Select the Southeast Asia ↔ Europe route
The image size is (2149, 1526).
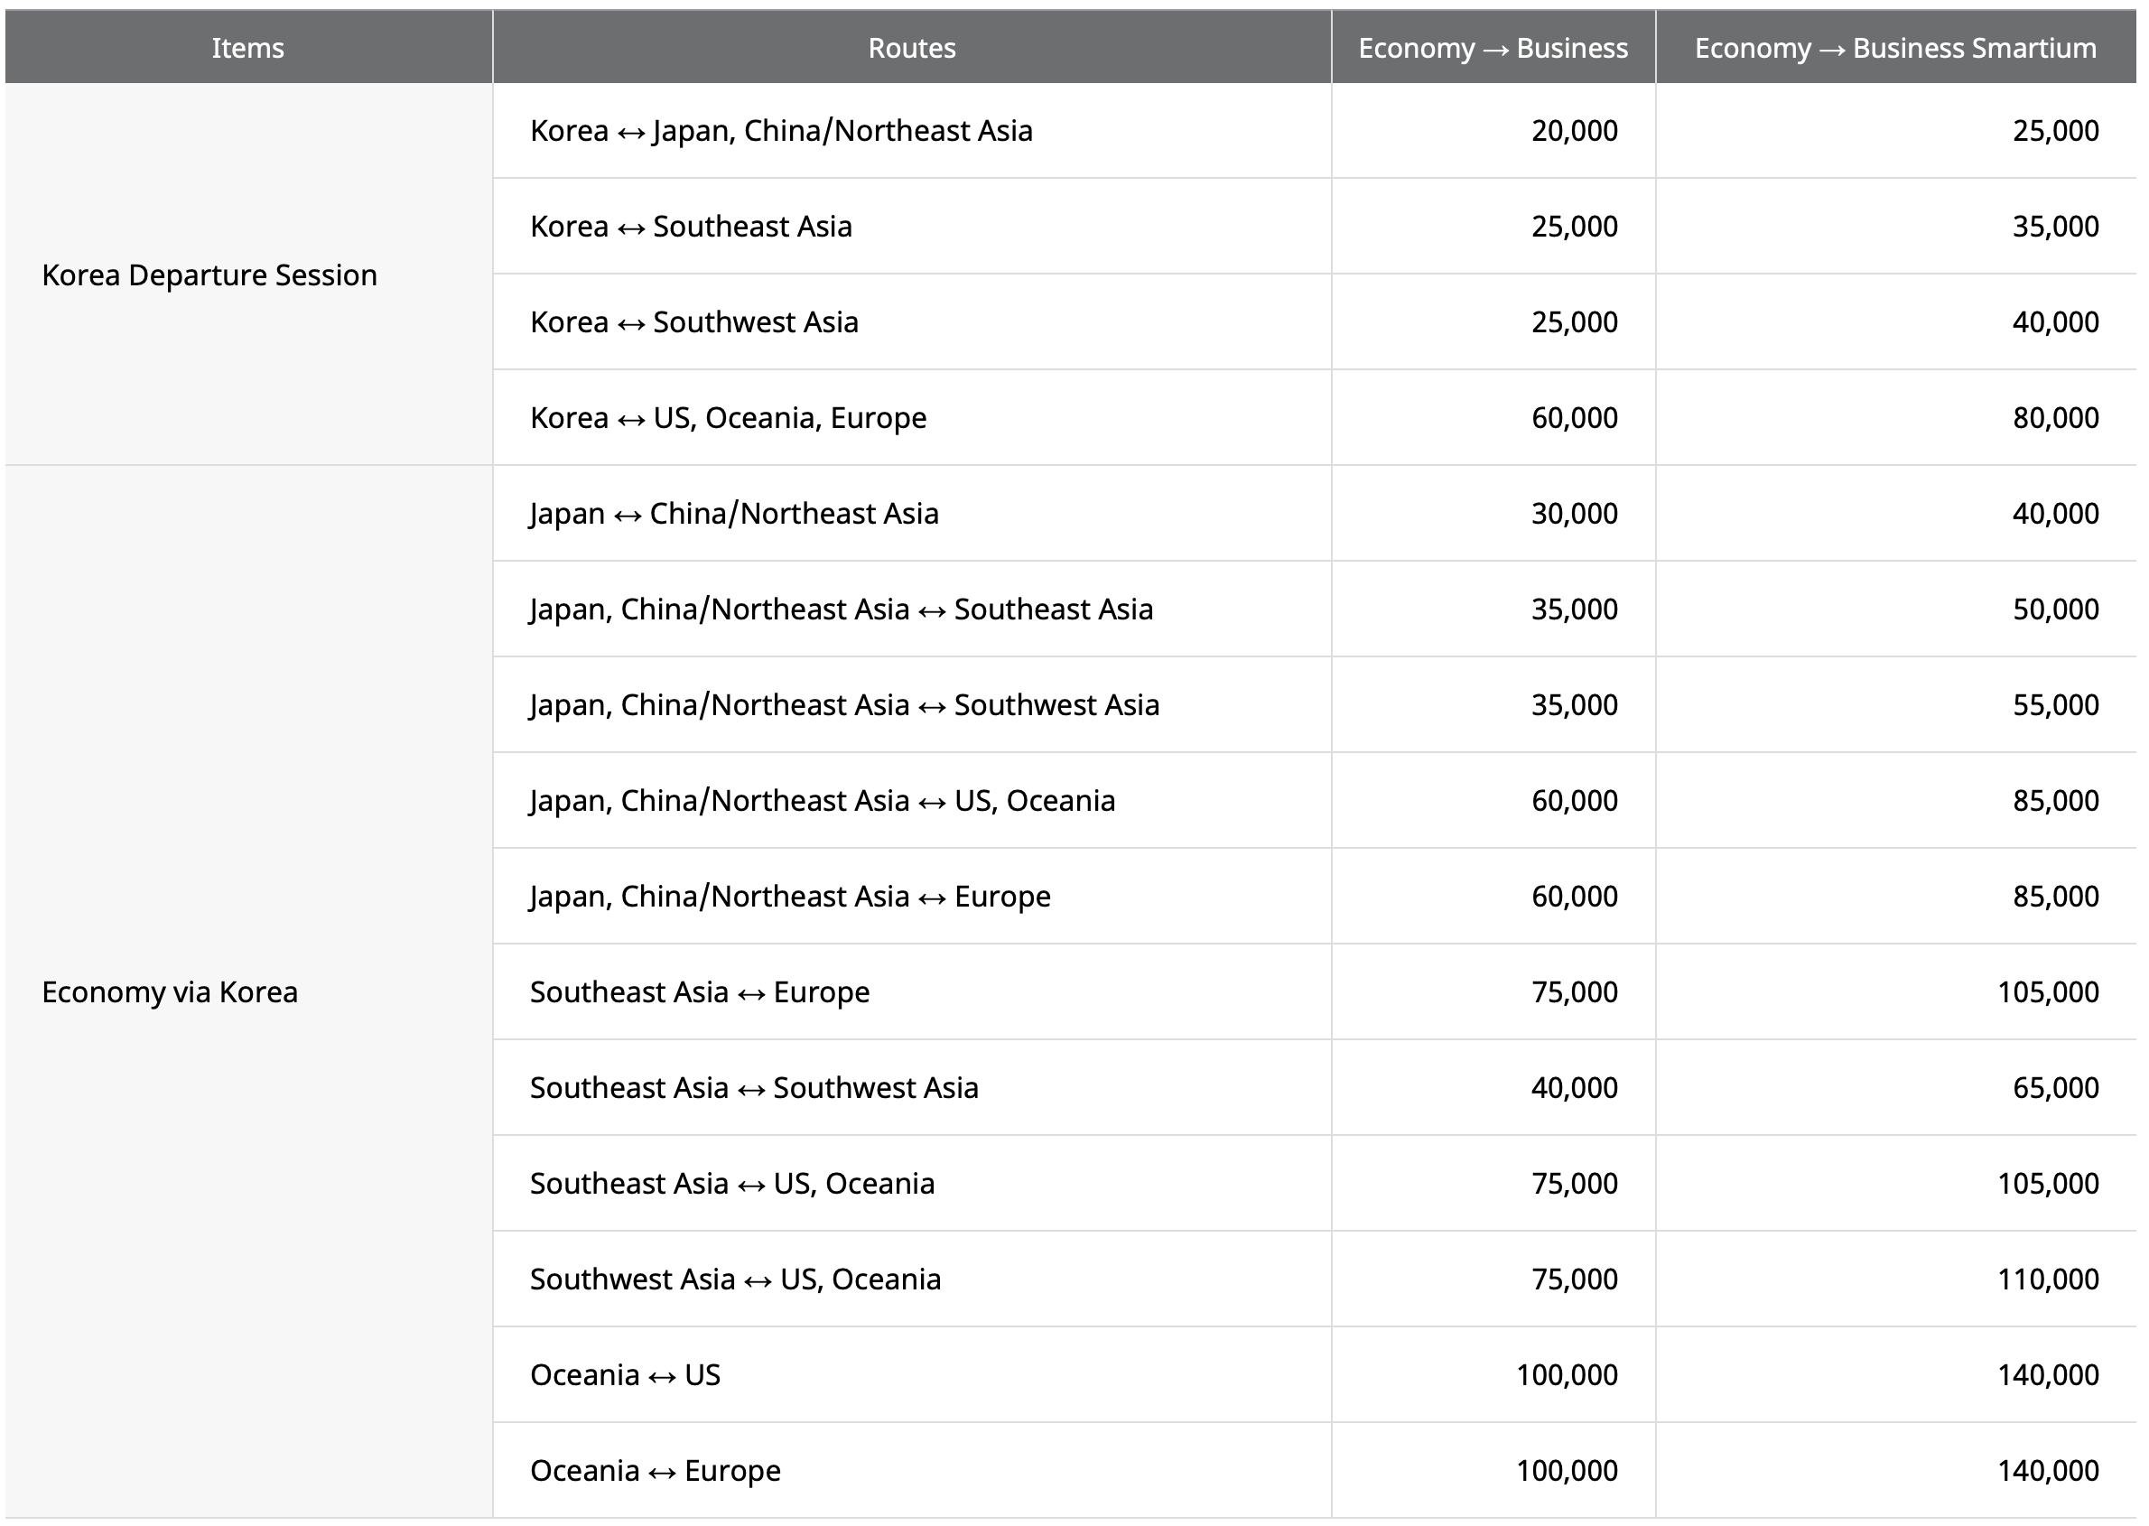point(700,991)
